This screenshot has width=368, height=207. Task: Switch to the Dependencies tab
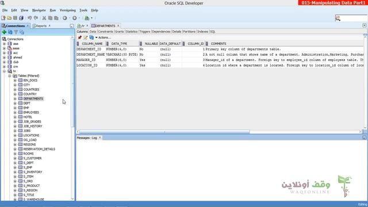pos(161,32)
